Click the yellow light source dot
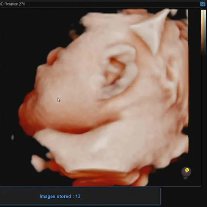Viewport: 207px width, 207px height. [187, 170]
